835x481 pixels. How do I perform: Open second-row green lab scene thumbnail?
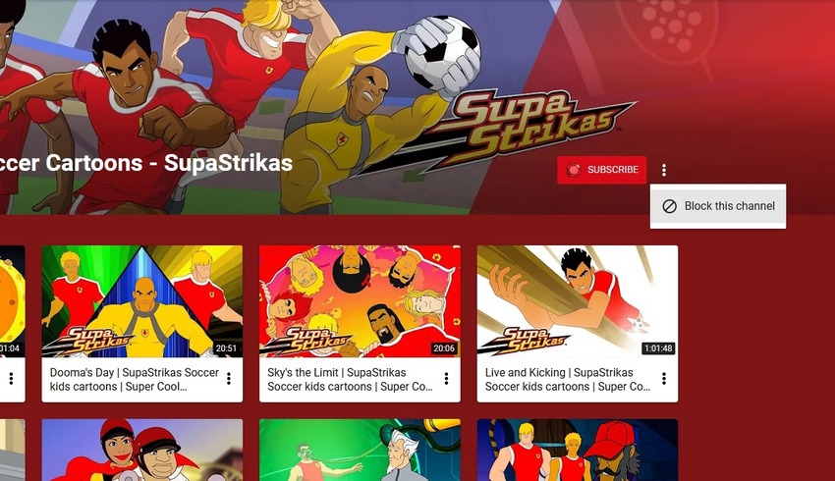pyautogui.click(x=360, y=451)
